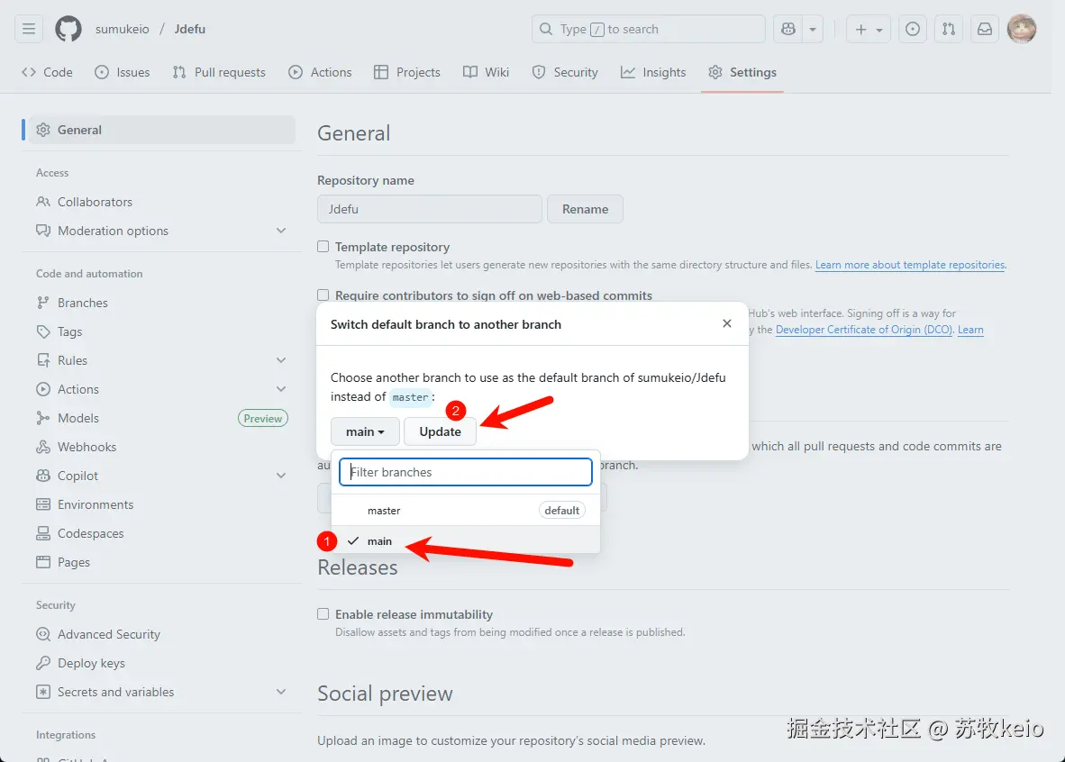Open the main branch selector dropdown

coord(365,432)
